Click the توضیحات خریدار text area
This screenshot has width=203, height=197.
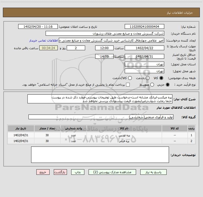point(100,155)
